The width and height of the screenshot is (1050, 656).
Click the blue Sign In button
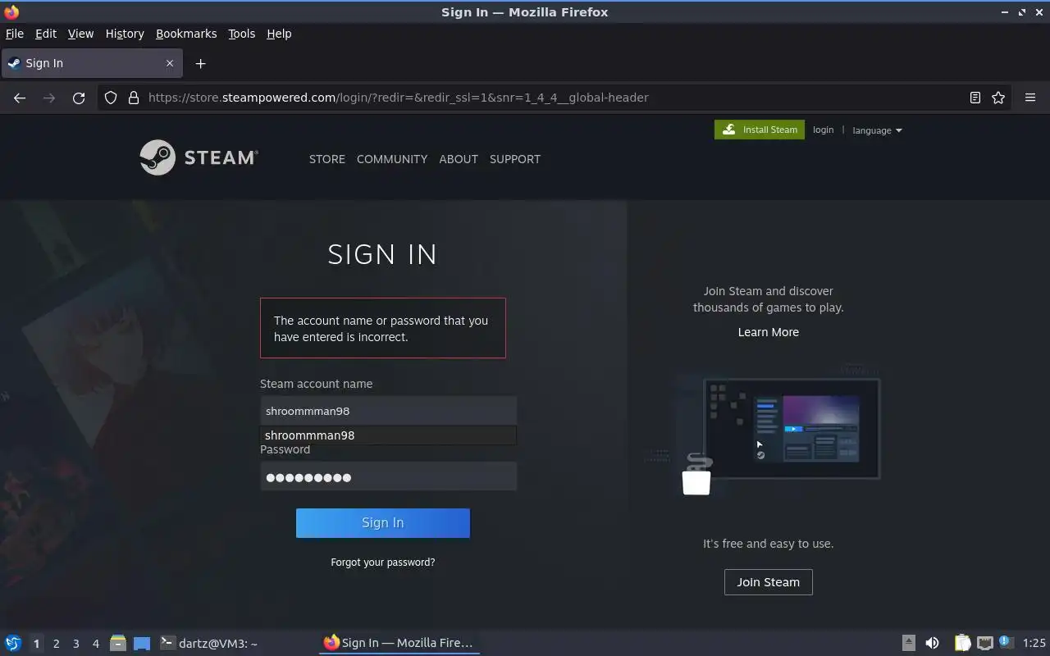coord(383,523)
